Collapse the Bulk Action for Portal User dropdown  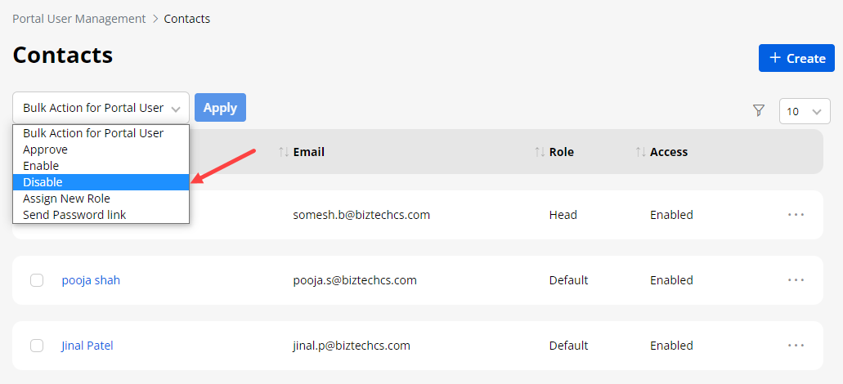101,108
